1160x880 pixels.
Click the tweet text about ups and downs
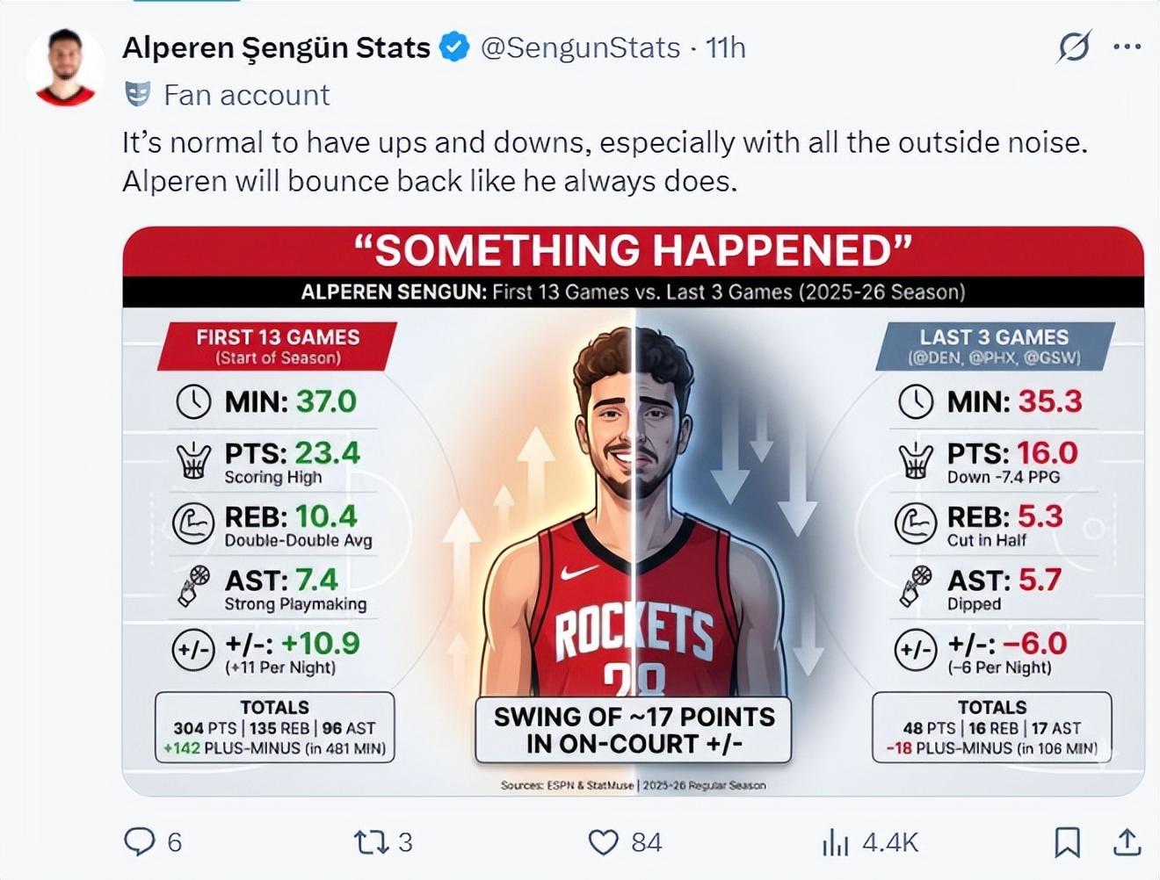point(605,162)
